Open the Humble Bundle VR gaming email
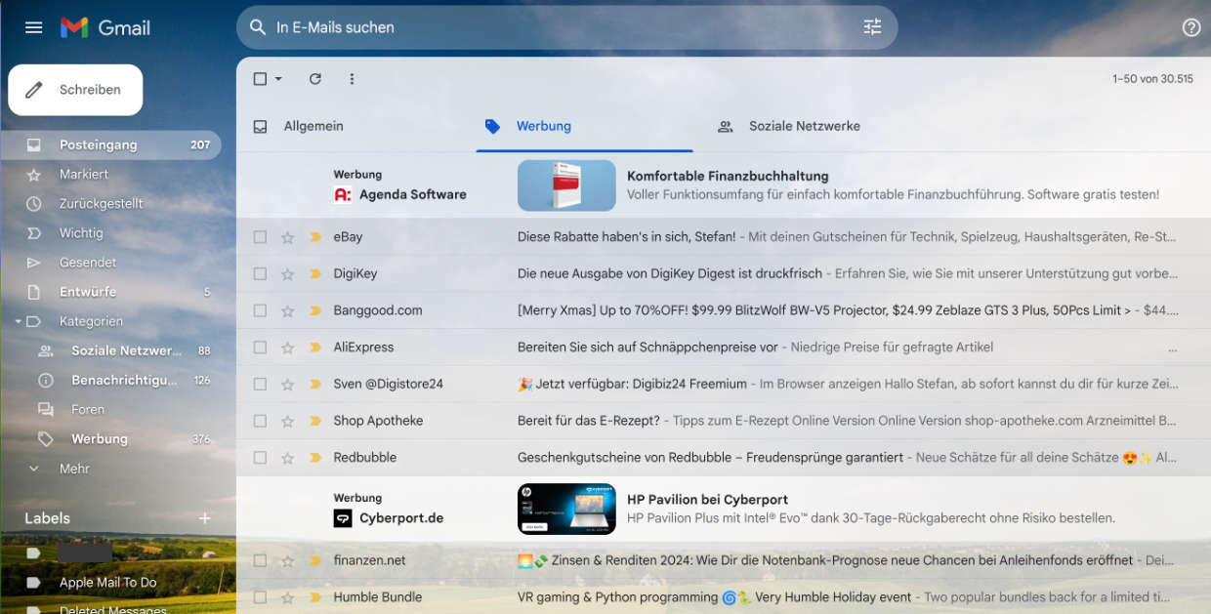The height and width of the screenshot is (614, 1211). click(x=723, y=597)
